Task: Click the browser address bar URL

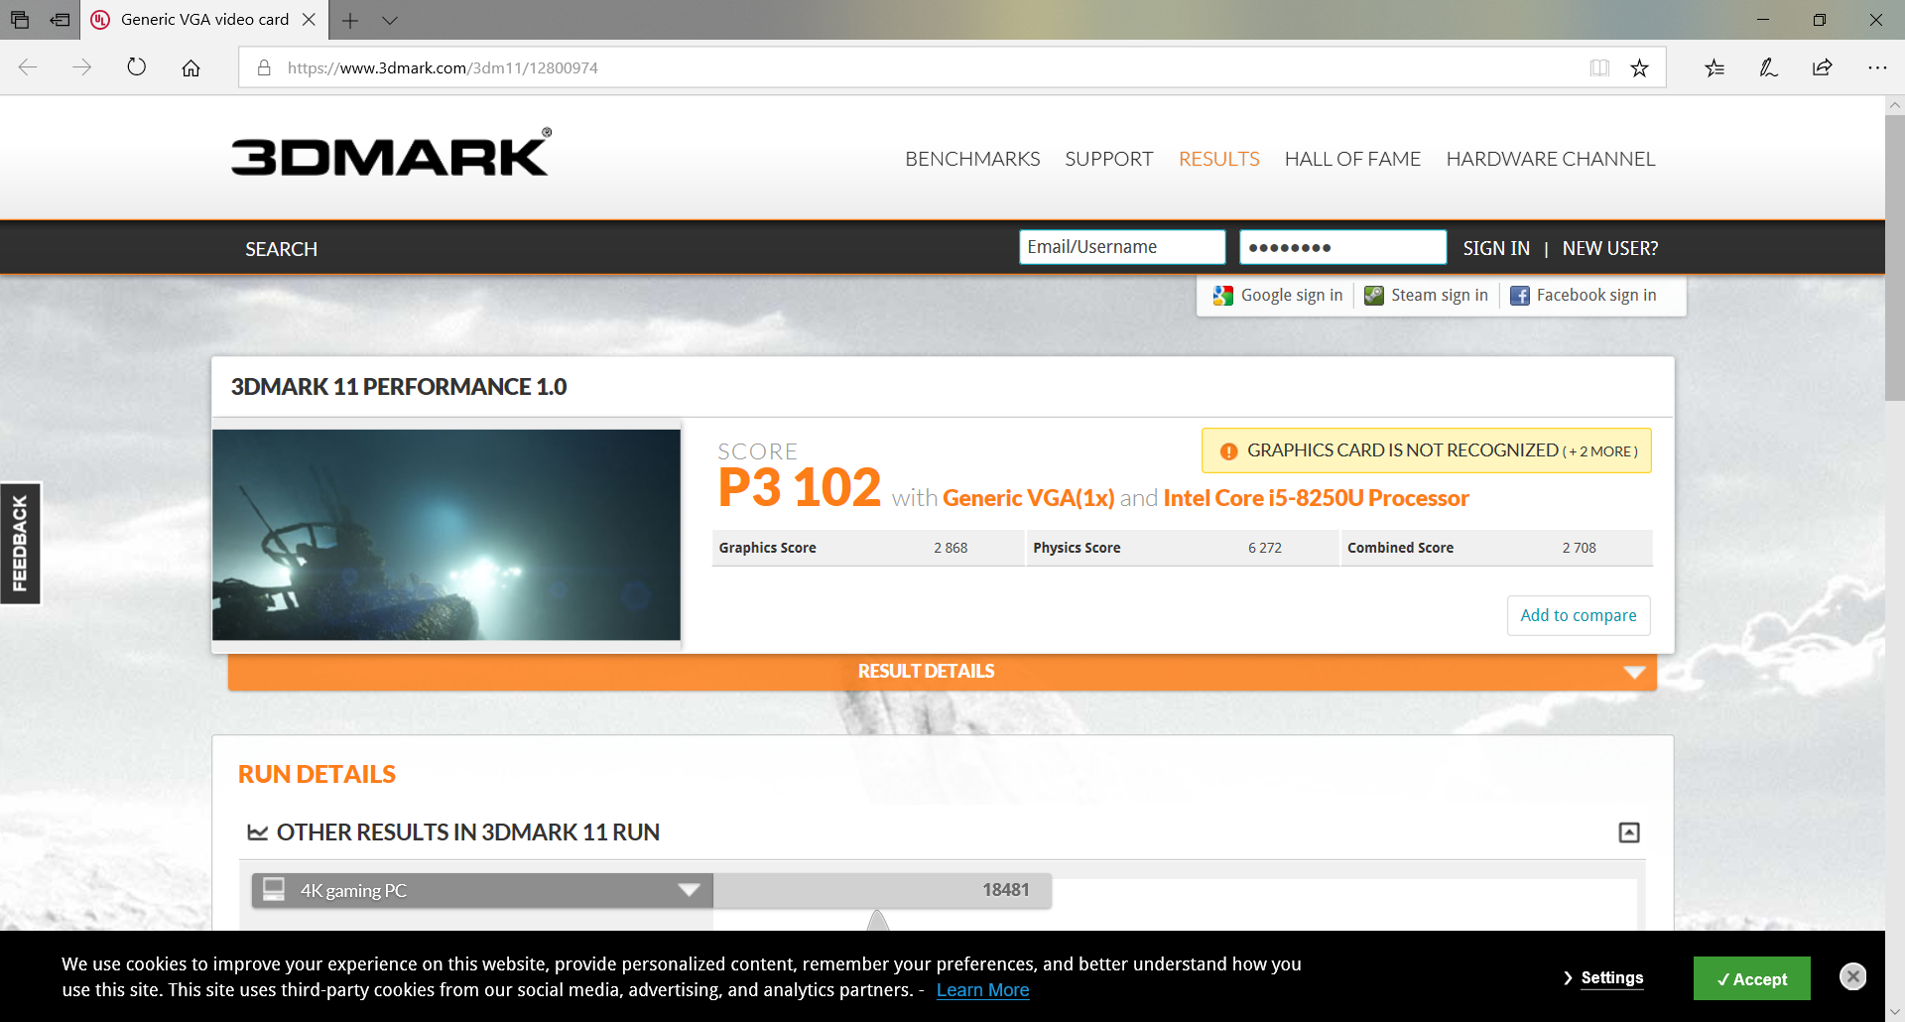Action: pos(443,67)
